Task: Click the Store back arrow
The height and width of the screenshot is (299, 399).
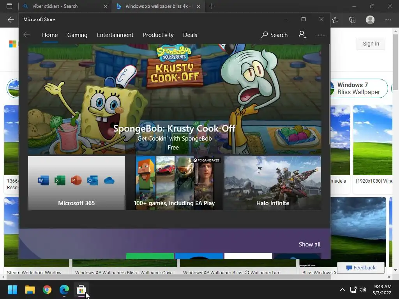Action: [x=26, y=35]
